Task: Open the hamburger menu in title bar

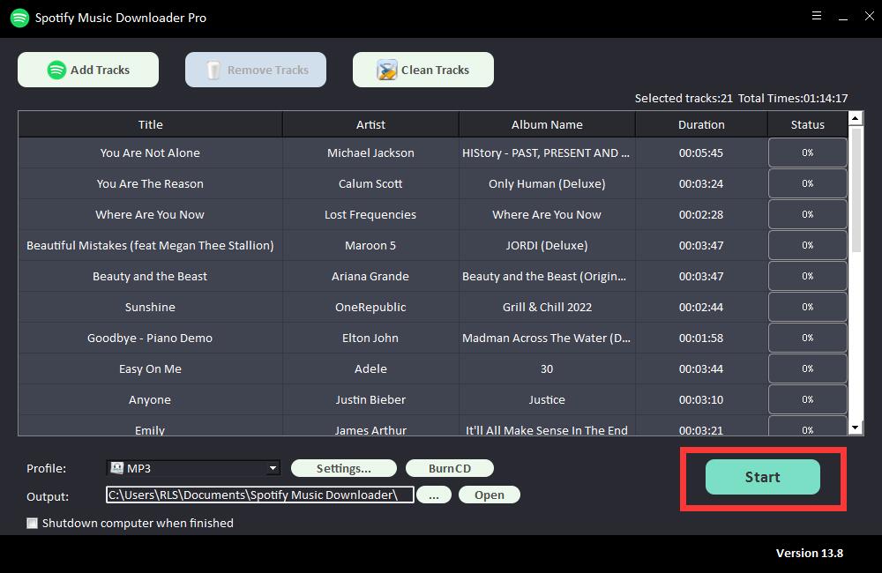Action: click(817, 16)
